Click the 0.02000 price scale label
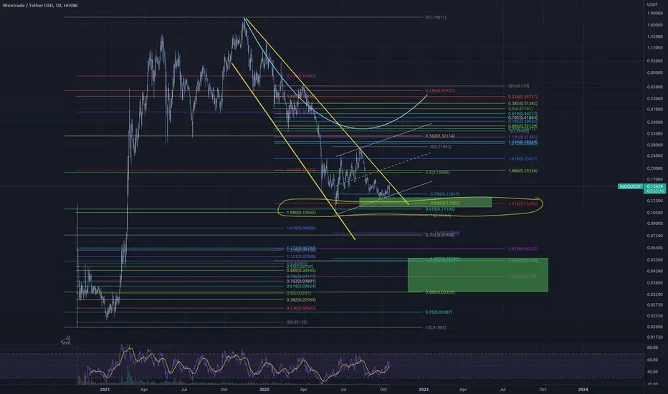668x394 pixels. click(x=655, y=327)
